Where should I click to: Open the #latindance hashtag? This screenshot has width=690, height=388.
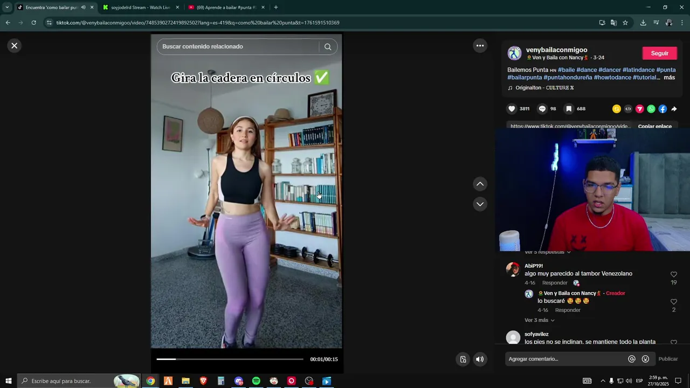[x=638, y=70]
